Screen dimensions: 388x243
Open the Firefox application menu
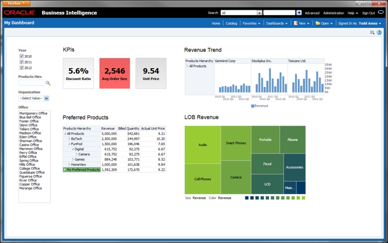click(x=16, y=3)
